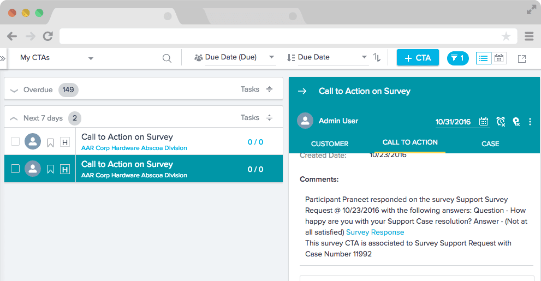Screen dimensions: 541x281
Task: Open the filter button showing 1
Action: tap(457, 58)
